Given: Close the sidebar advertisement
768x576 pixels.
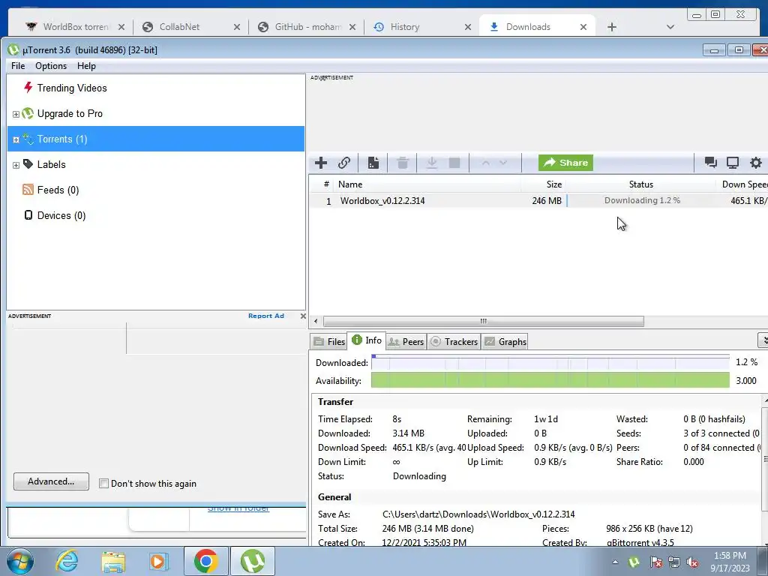Looking at the screenshot, I should pos(303,316).
